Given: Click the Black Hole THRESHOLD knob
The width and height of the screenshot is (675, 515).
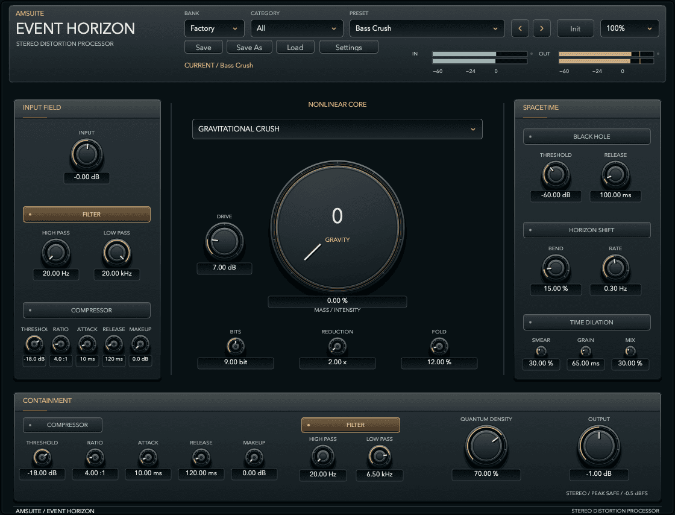Looking at the screenshot, I should [x=556, y=175].
